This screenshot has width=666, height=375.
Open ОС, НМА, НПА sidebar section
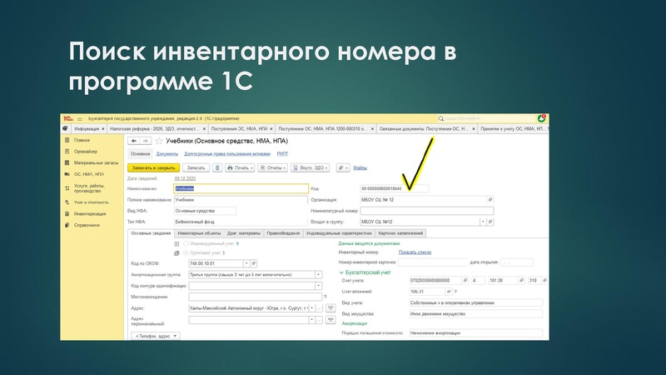click(x=89, y=174)
